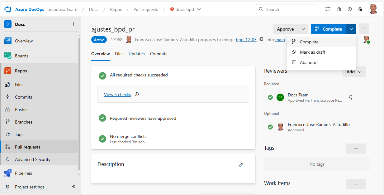Click the plus icon next to Docs project
Viewport: 384px width, 195px height.
73,24
